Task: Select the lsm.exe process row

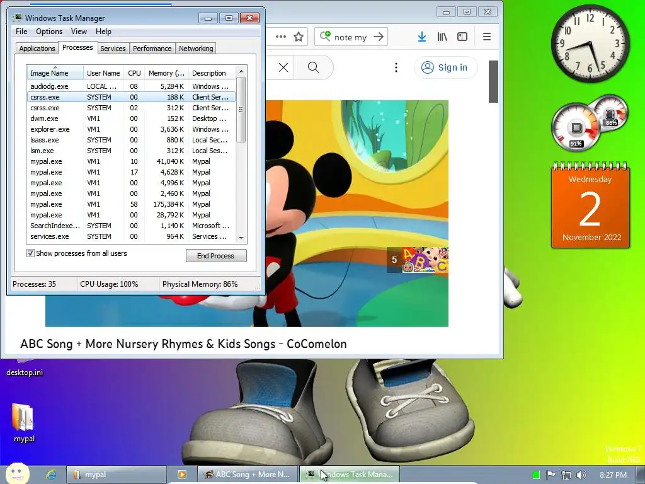Action: pyautogui.click(x=131, y=151)
